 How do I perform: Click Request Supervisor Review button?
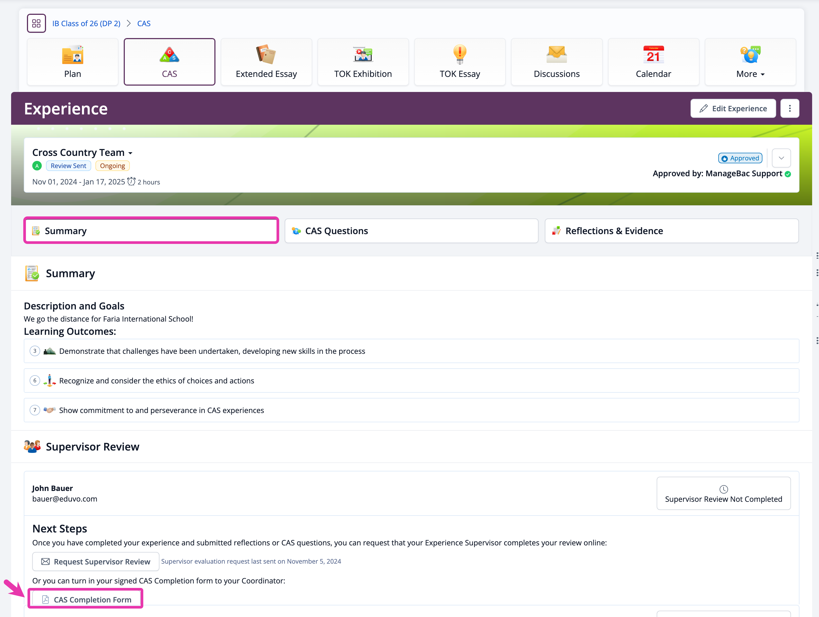(x=95, y=562)
